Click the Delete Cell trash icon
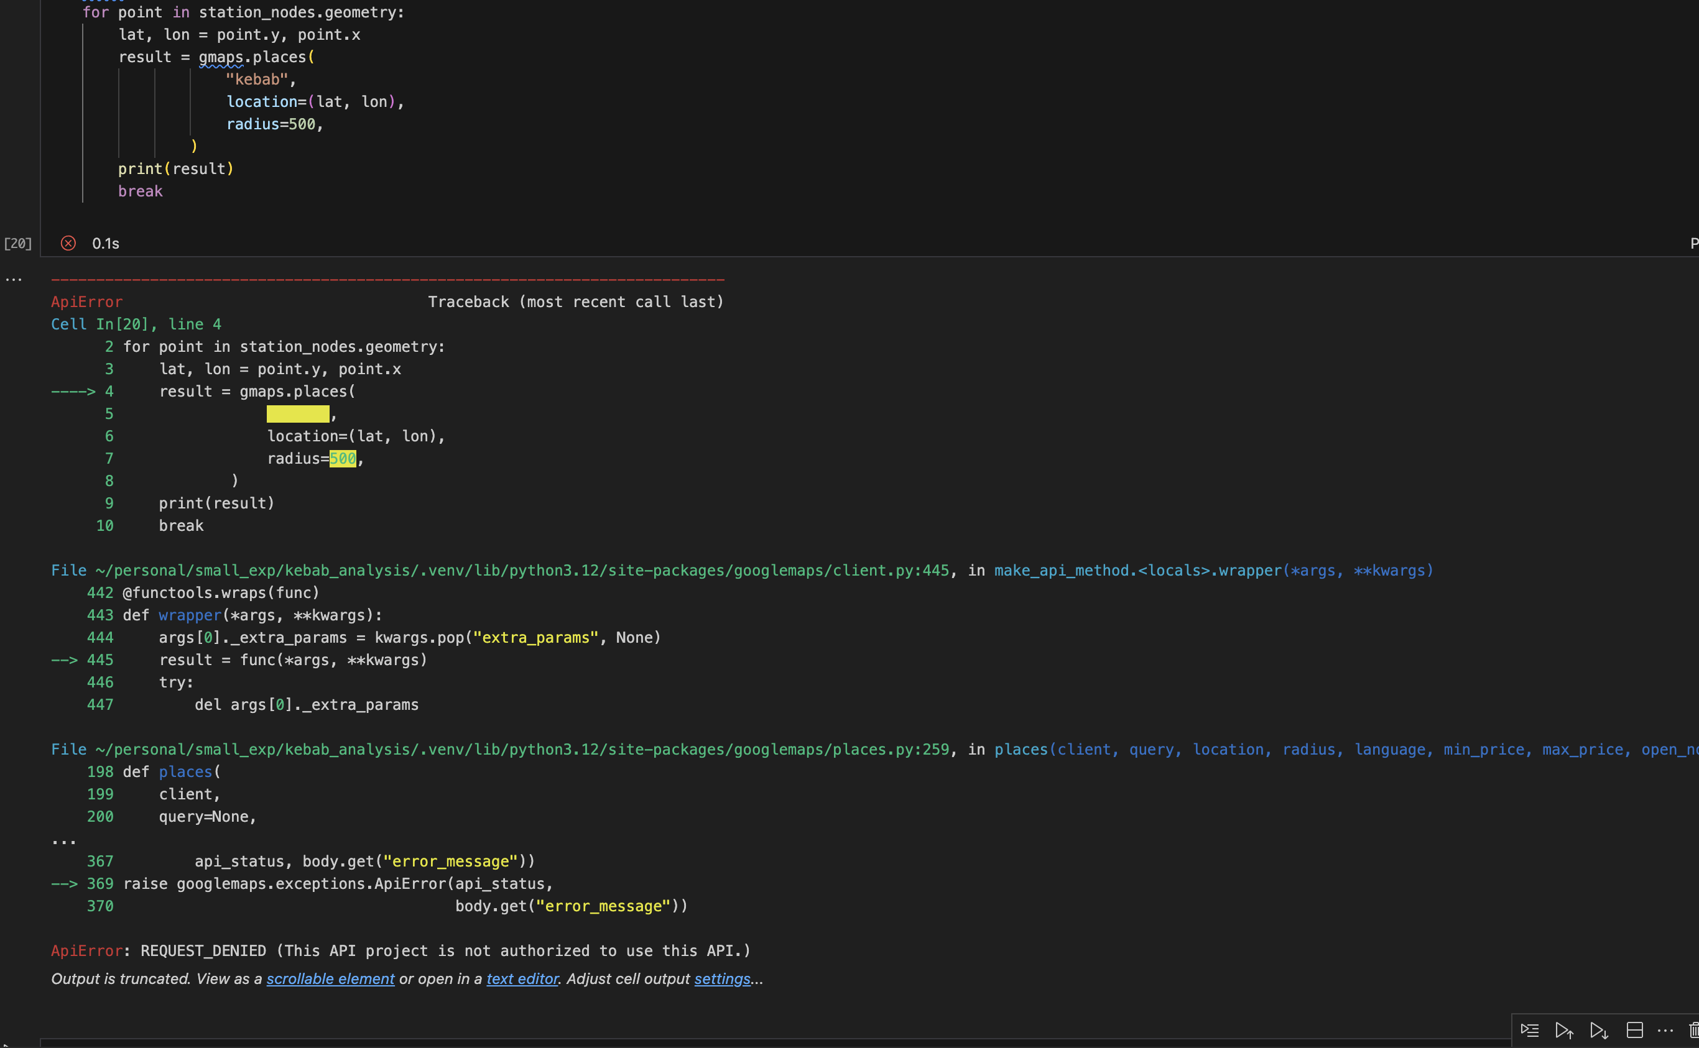This screenshot has width=1699, height=1048. coord(1693,1030)
